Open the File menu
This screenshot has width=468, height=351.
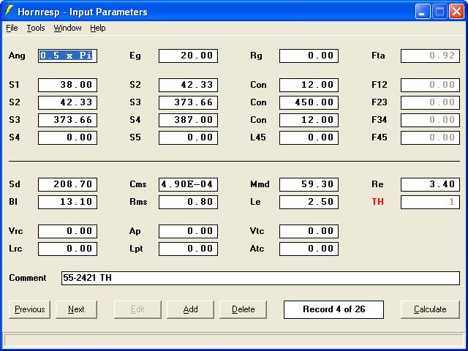click(12, 28)
